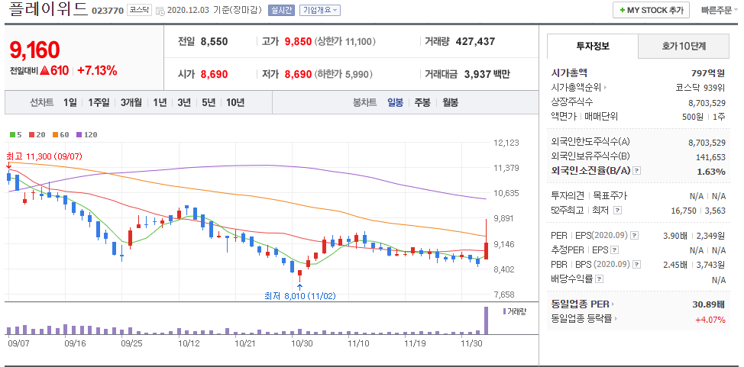744x367 pixels.
Task: Select the 3년 line chart period
Action: click(x=184, y=102)
